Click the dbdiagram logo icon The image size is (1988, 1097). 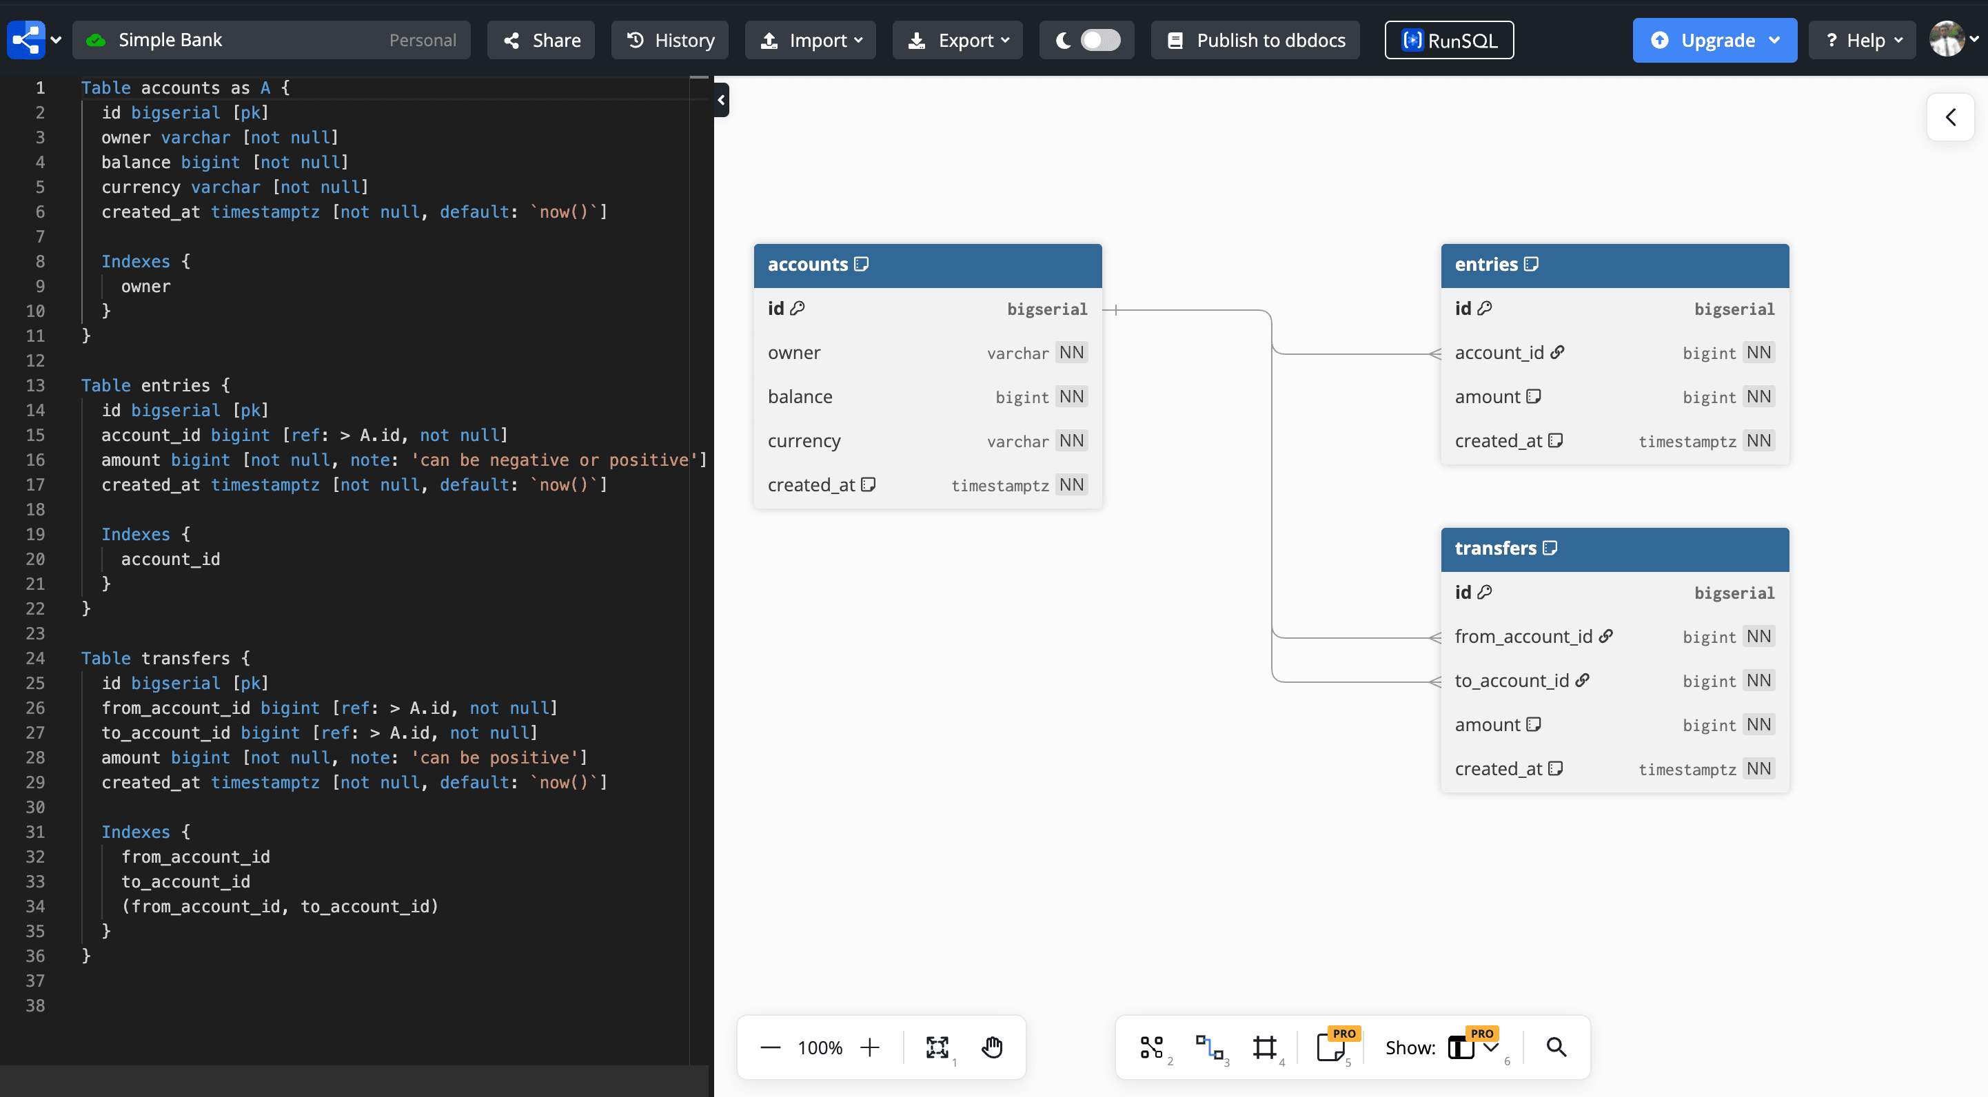click(26, 39)
